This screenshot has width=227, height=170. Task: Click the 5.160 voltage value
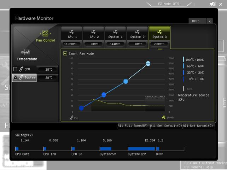(107, 140)
